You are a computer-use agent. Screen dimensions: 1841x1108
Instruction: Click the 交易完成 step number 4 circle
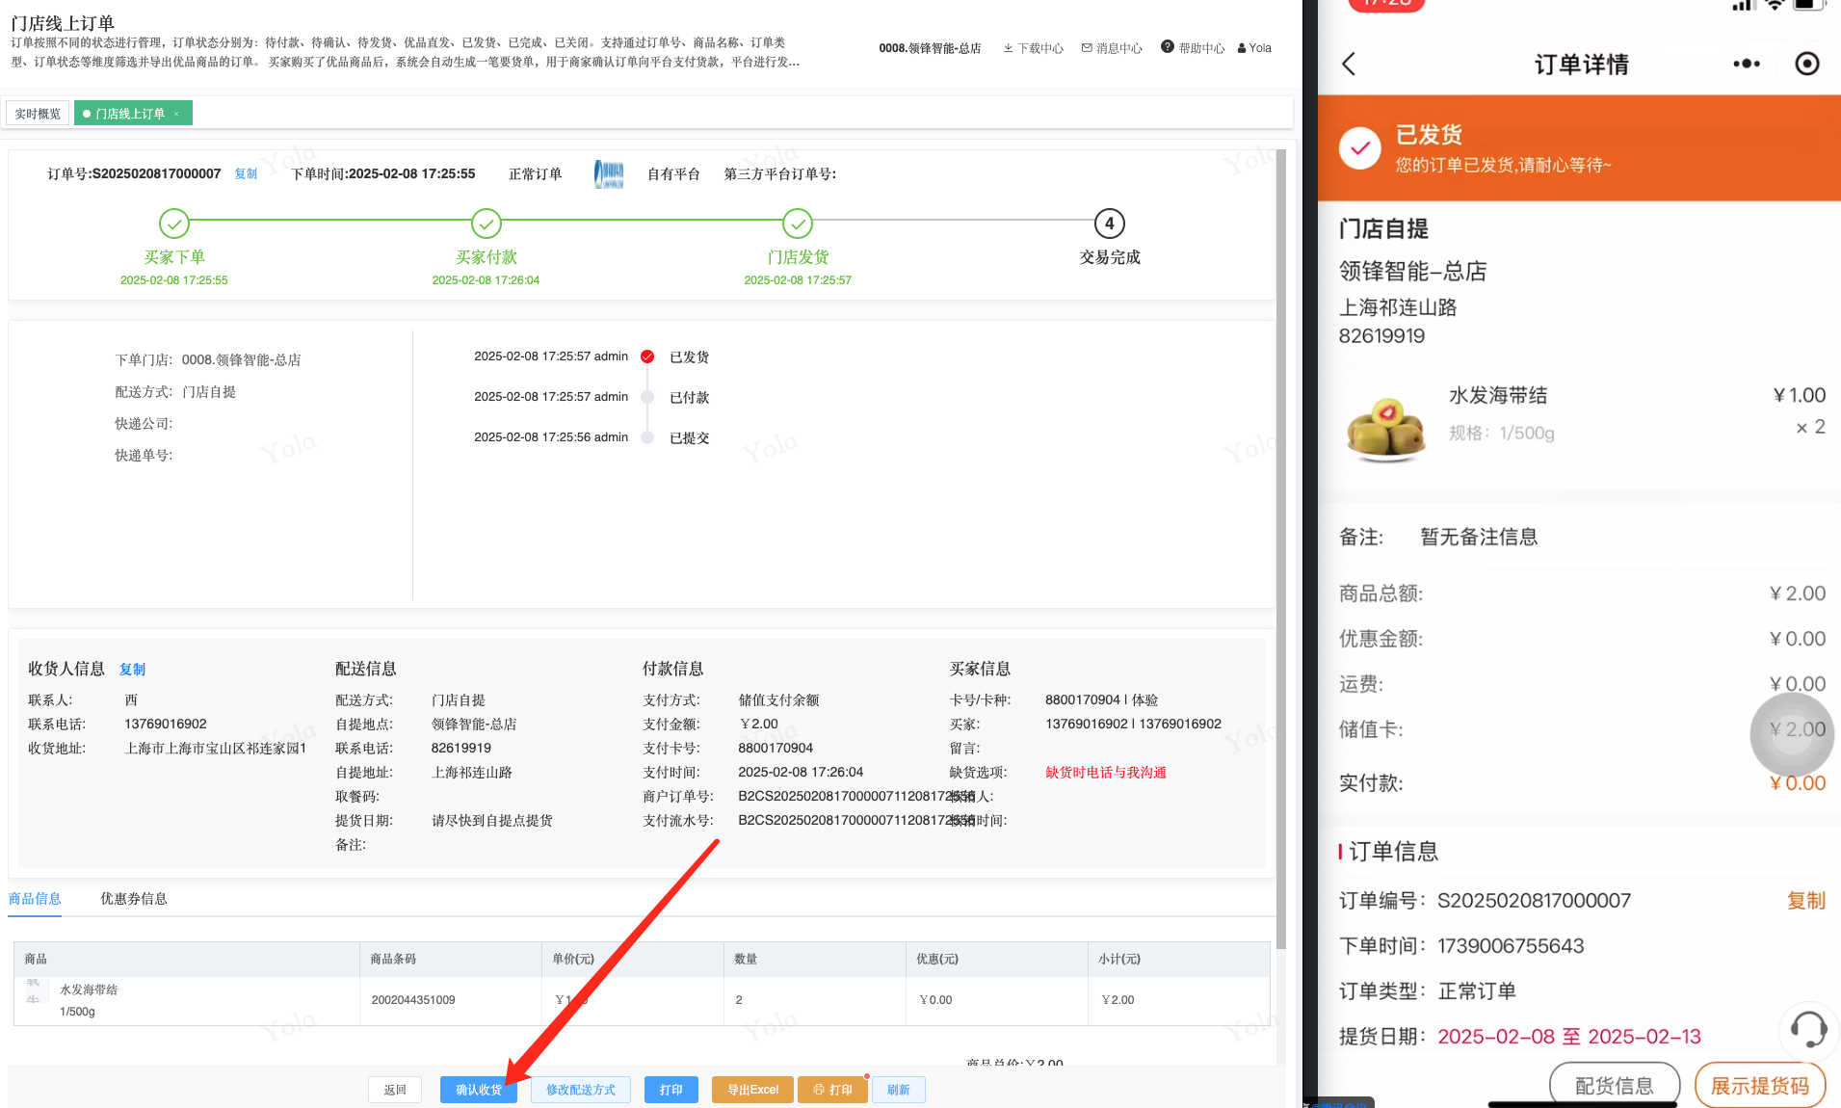tap(1110, 224)
